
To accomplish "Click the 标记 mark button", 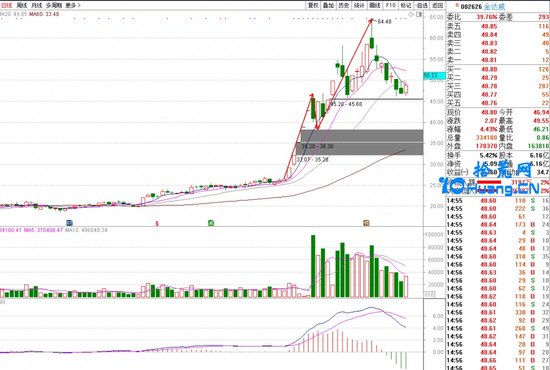I will [x=406, y=5].
